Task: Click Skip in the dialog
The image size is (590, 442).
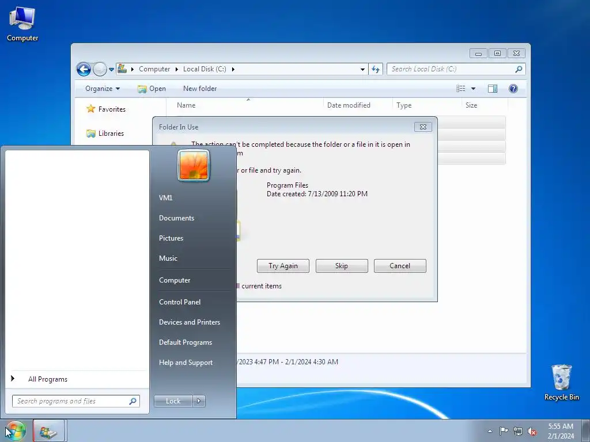Action: [x=342, y=266]
